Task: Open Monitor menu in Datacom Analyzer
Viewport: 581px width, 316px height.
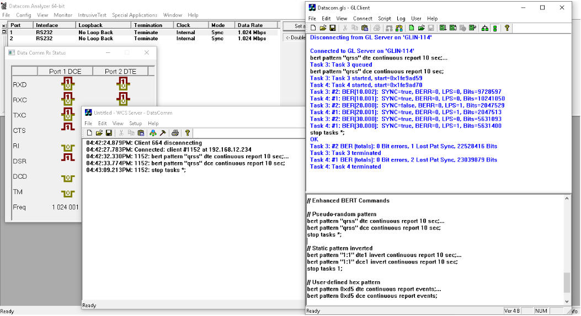Action: tap(63, 15)
